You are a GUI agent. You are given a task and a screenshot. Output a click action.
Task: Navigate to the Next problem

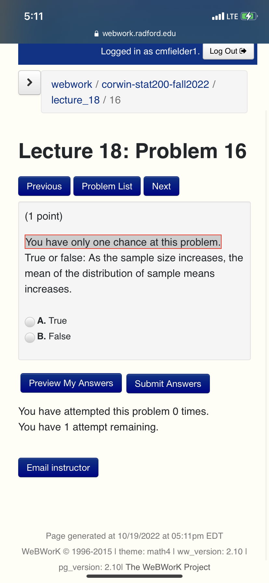161,186
